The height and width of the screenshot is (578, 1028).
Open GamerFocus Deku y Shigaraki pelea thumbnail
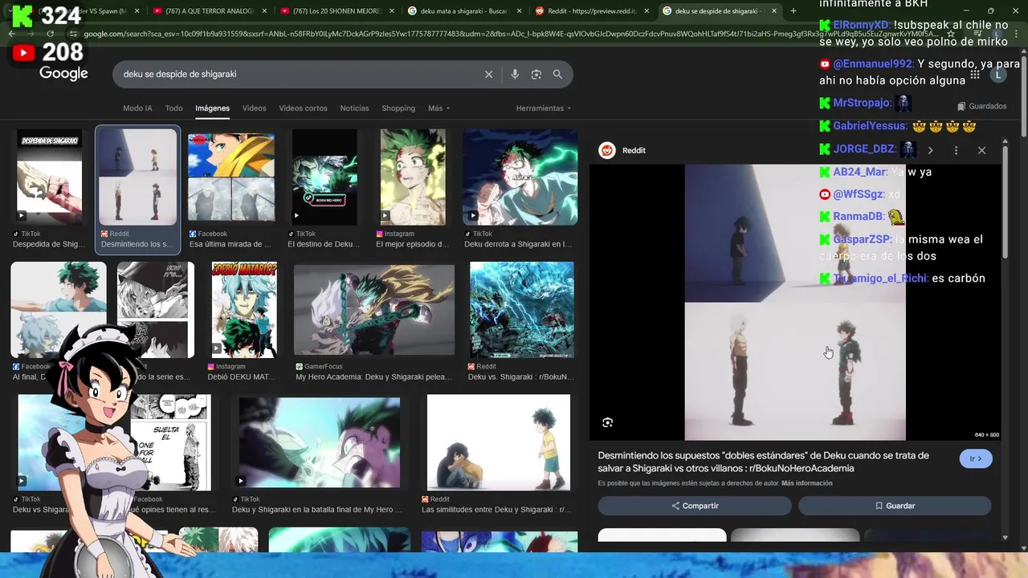pos(374,310)
